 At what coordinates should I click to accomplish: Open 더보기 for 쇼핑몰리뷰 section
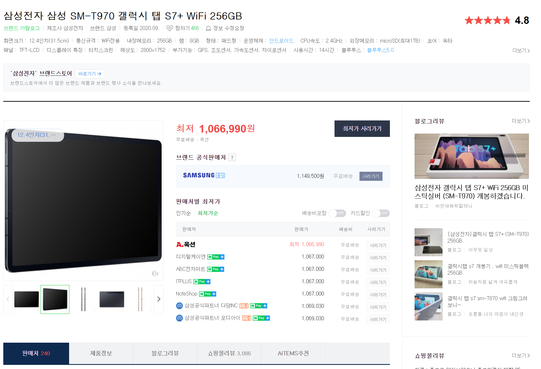coord(520,356)
